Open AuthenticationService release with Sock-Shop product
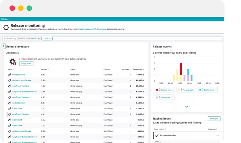 point(22,131)
